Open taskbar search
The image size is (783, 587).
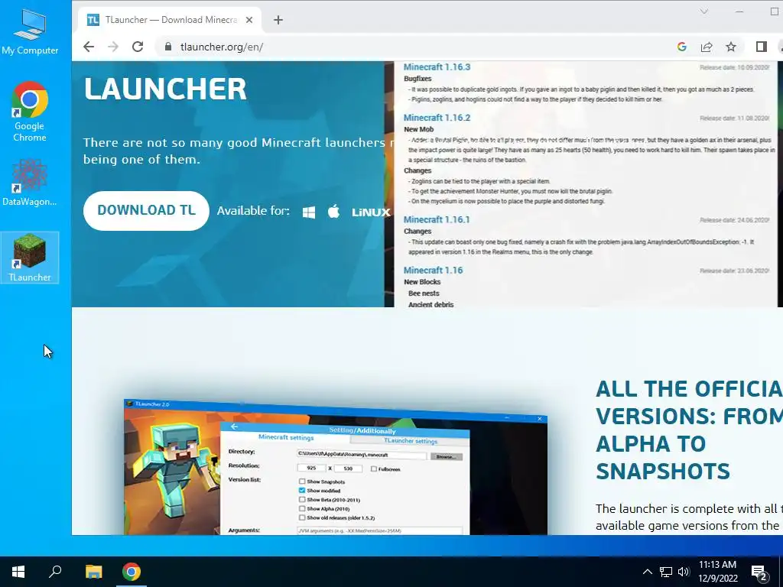coord(55,572)
